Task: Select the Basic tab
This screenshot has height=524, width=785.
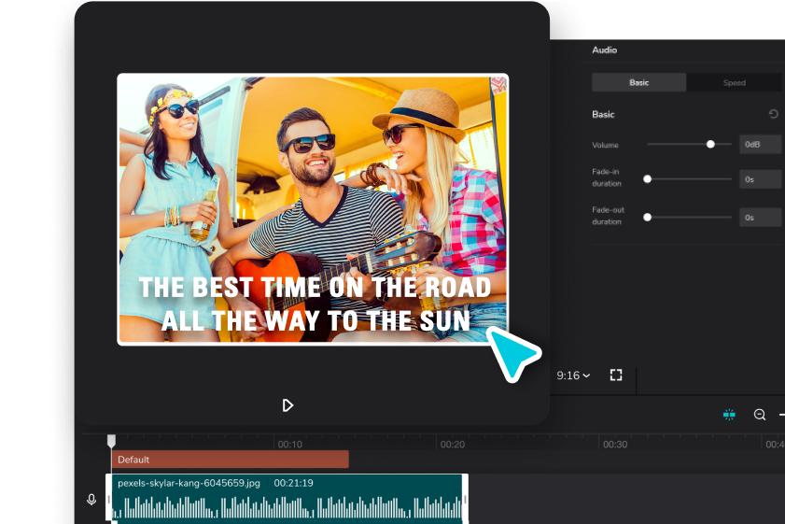Action: tap(639, 82)
